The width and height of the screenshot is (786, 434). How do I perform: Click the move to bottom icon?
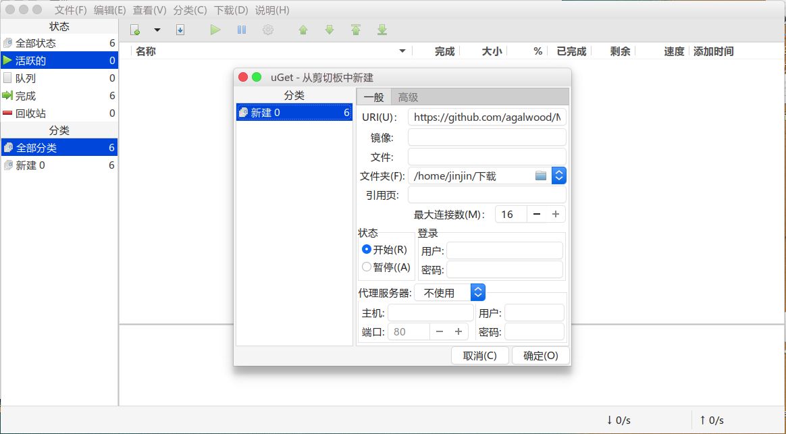[x=382, y=30]
